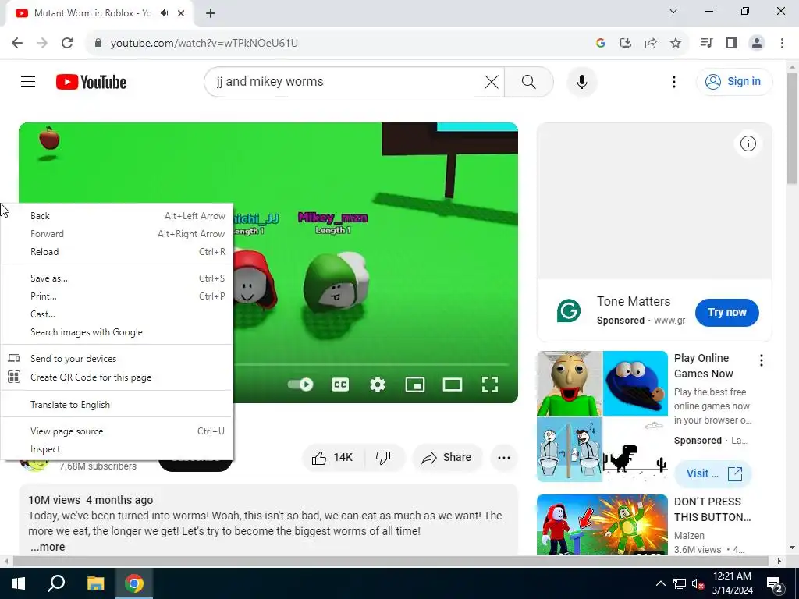Select Inspect in context menu
The height and width of the screenshot is (599, 799).
click(x=117, y=449)
